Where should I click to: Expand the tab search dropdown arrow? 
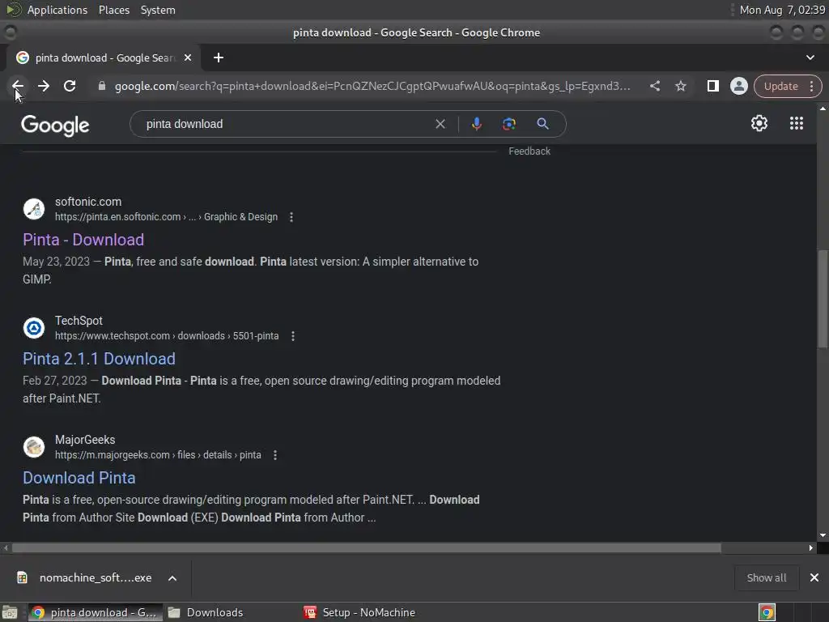click(810, 58)
